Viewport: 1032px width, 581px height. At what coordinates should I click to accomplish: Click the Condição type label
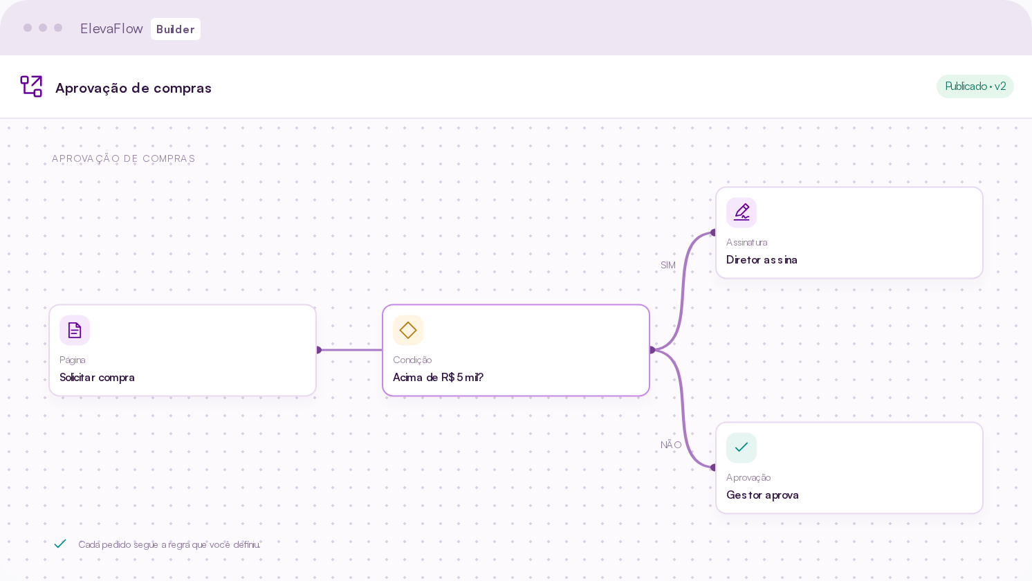pos(412,360)
